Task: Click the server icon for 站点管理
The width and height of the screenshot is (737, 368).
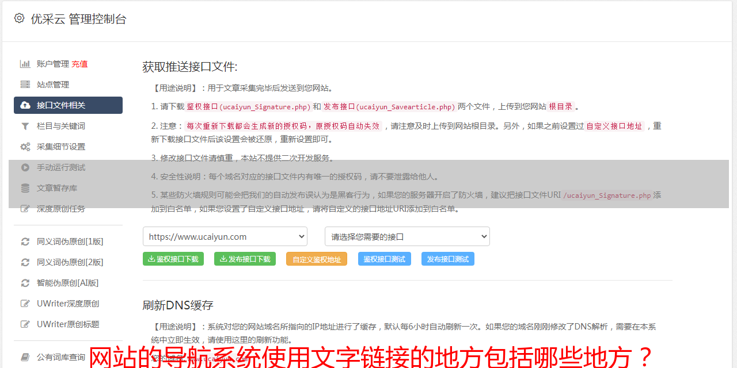Action: 25,85
